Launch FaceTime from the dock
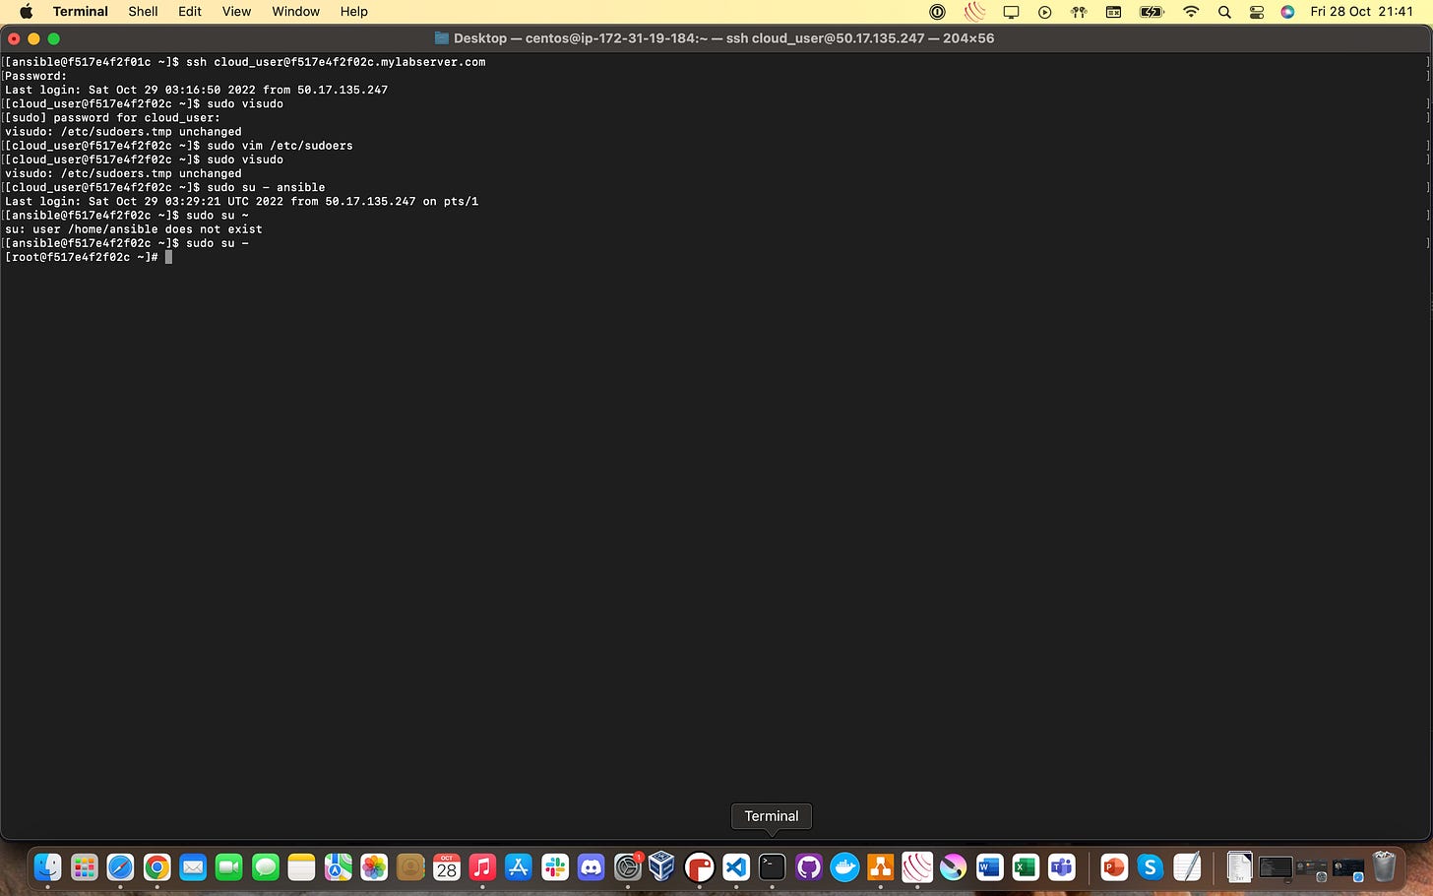This screenshot has height=896, width=1433. pyautogui.click(x=229, y=867)
